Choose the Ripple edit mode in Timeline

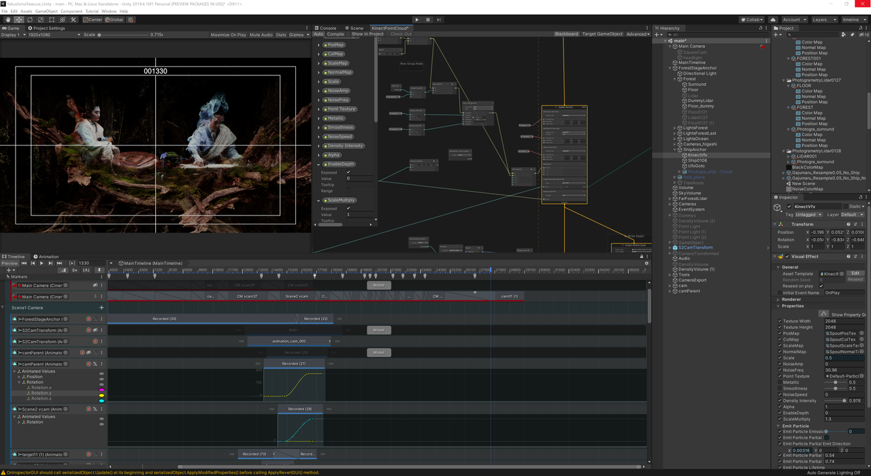pyautogui.click(x=73, y=271)
